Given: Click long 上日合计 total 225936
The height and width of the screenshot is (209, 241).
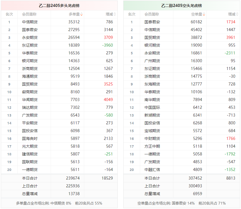Looking at the screenshot, I should 73,186.
